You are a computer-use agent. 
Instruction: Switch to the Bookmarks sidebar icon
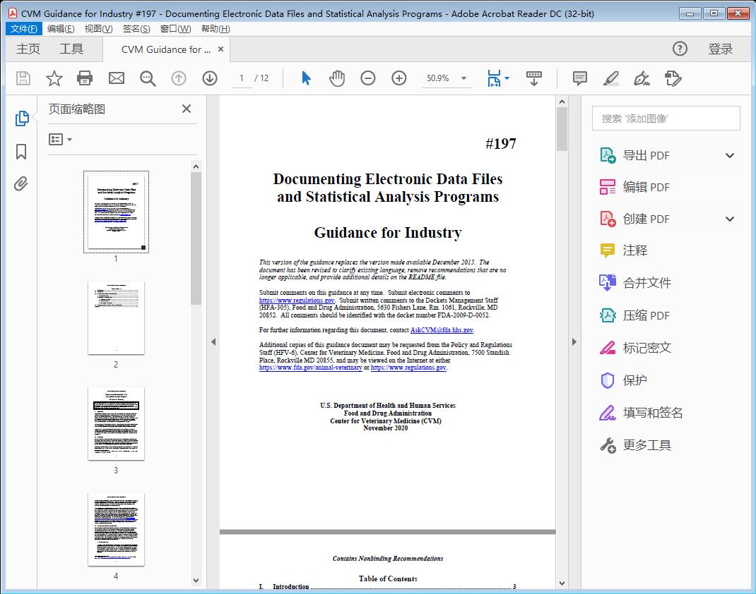(x=20, y=151)
